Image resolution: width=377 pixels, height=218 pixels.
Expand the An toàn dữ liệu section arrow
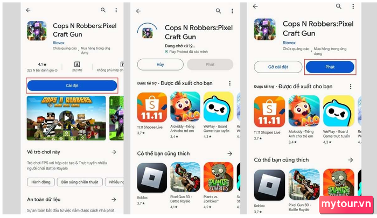coord(114,200)
